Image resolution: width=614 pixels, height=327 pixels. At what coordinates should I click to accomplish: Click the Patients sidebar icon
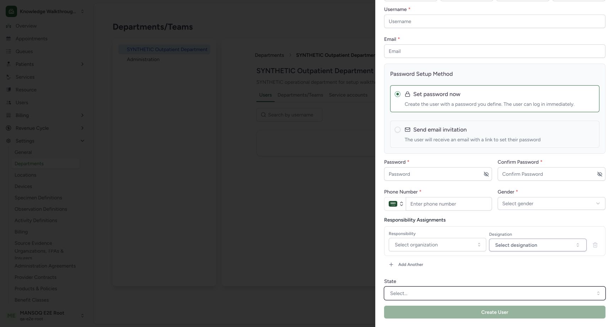point(9,64)
